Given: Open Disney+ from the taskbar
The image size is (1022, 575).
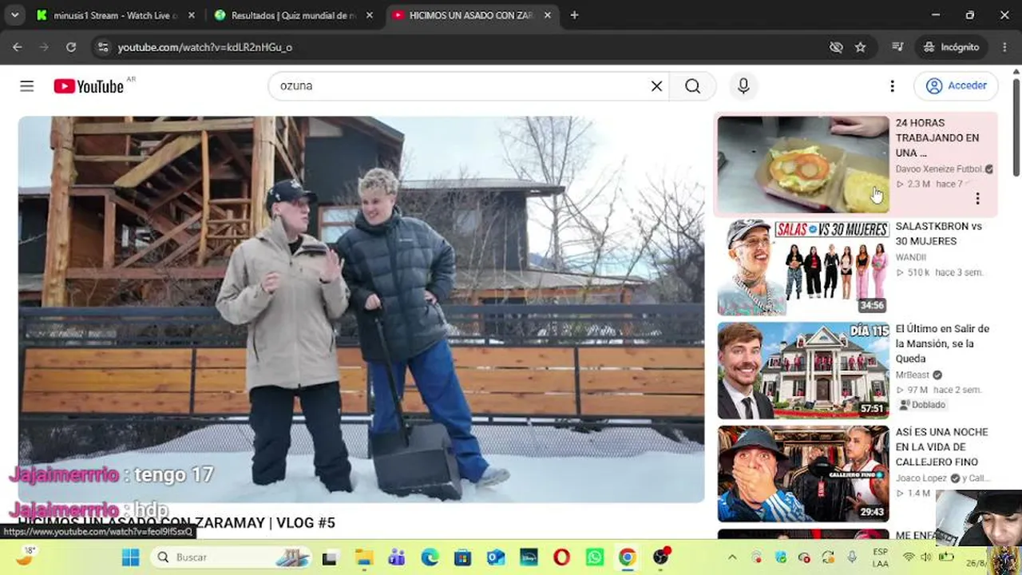Looking at the screenshot, I should click(529, 557).
